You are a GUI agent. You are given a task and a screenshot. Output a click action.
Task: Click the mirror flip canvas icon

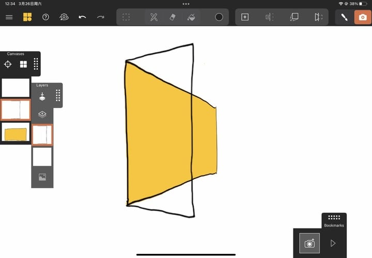pos(318,17)
